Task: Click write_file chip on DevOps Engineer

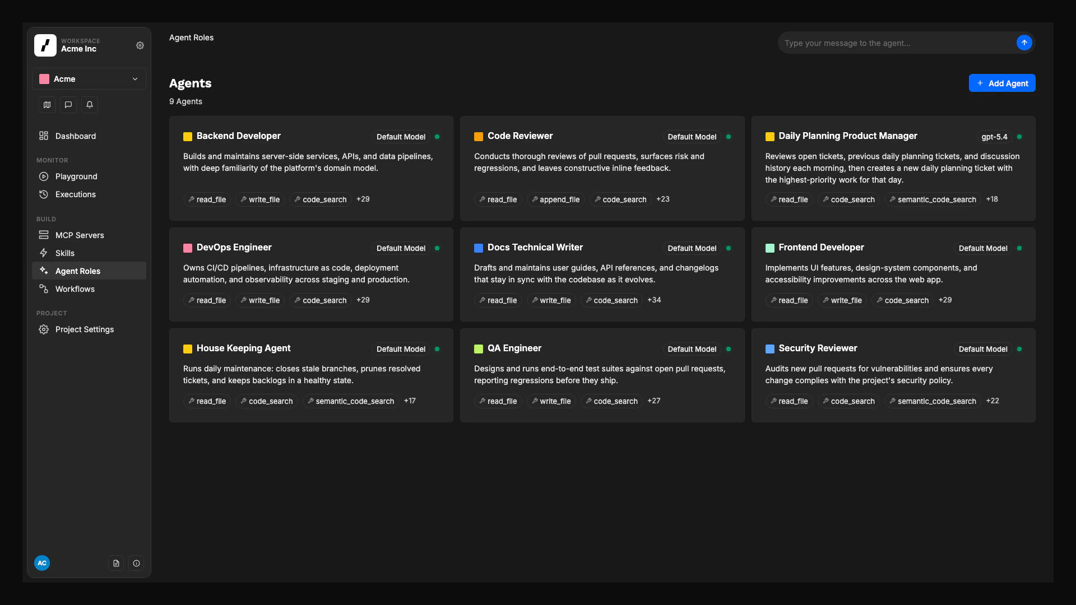Action: pos(260,300)
